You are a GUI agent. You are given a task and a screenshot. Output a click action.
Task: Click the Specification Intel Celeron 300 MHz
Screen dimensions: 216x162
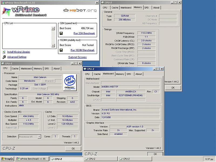click(48, 94)
